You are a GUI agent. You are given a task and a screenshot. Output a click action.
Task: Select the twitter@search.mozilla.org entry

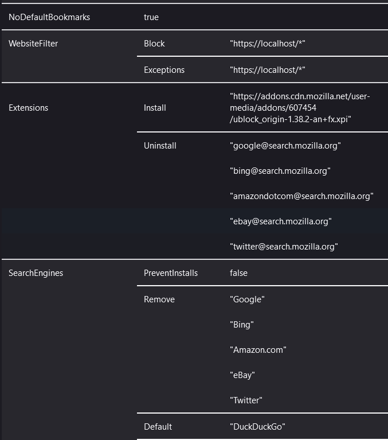284,247
